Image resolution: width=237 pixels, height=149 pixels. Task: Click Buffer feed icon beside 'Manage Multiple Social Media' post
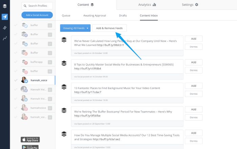[64, 134]
